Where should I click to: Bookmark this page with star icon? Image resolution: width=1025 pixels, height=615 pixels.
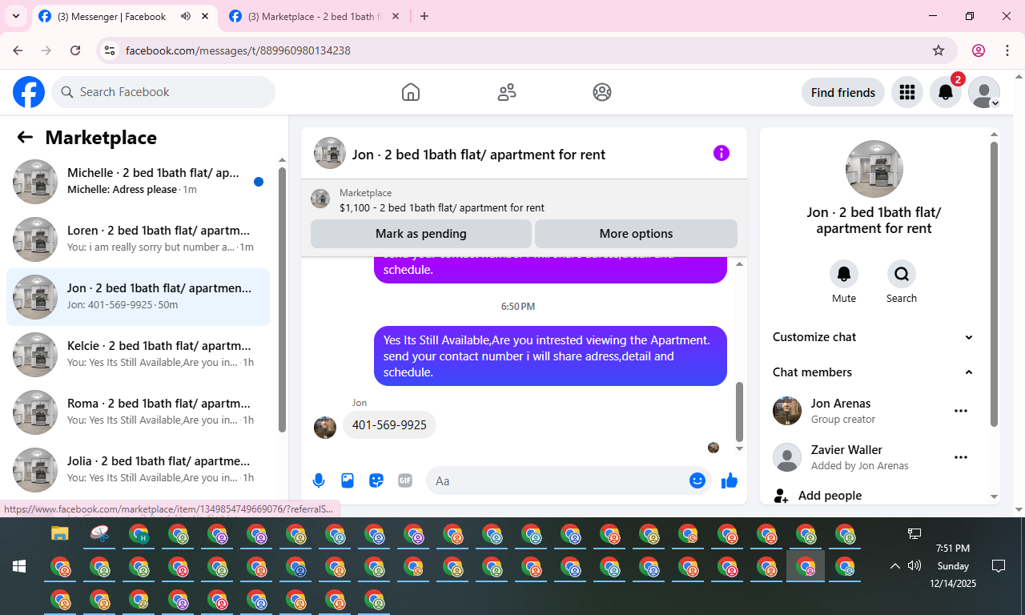click(939, 50)
